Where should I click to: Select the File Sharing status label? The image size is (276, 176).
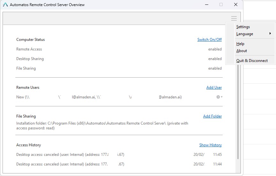tap(26, 68)
